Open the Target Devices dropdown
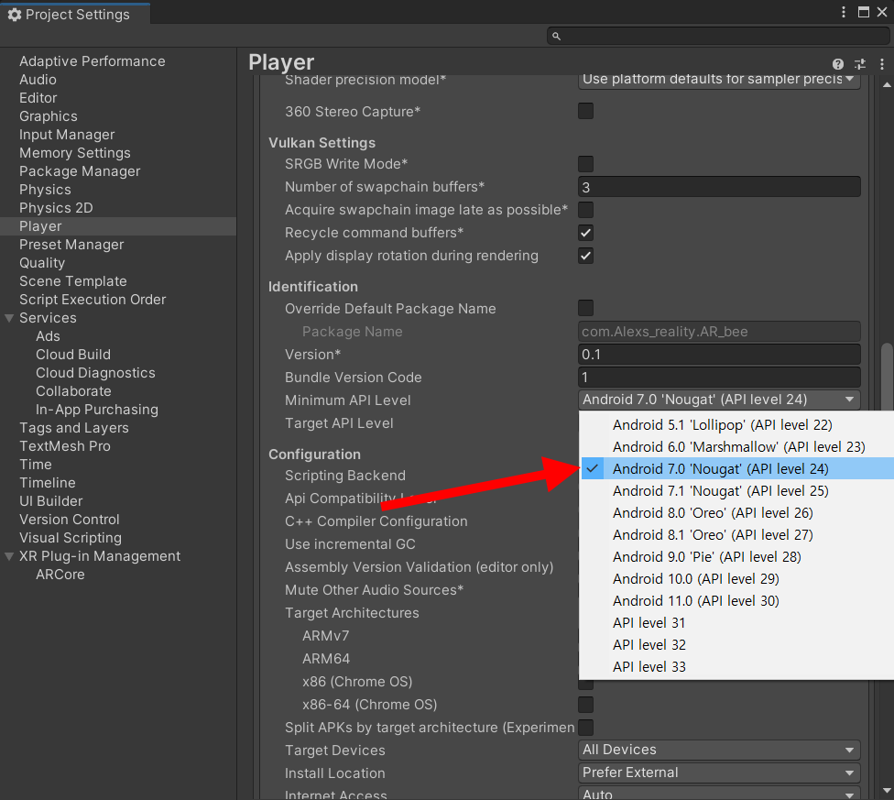Viewport: 894px width, 800px height. click(x=719, y=750)
